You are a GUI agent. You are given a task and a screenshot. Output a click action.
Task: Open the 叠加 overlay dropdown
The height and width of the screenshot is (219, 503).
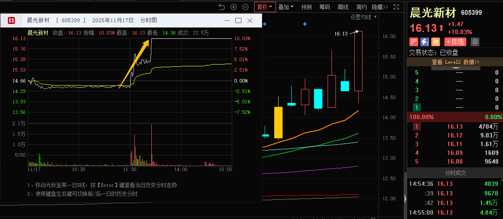click(286, 7)
